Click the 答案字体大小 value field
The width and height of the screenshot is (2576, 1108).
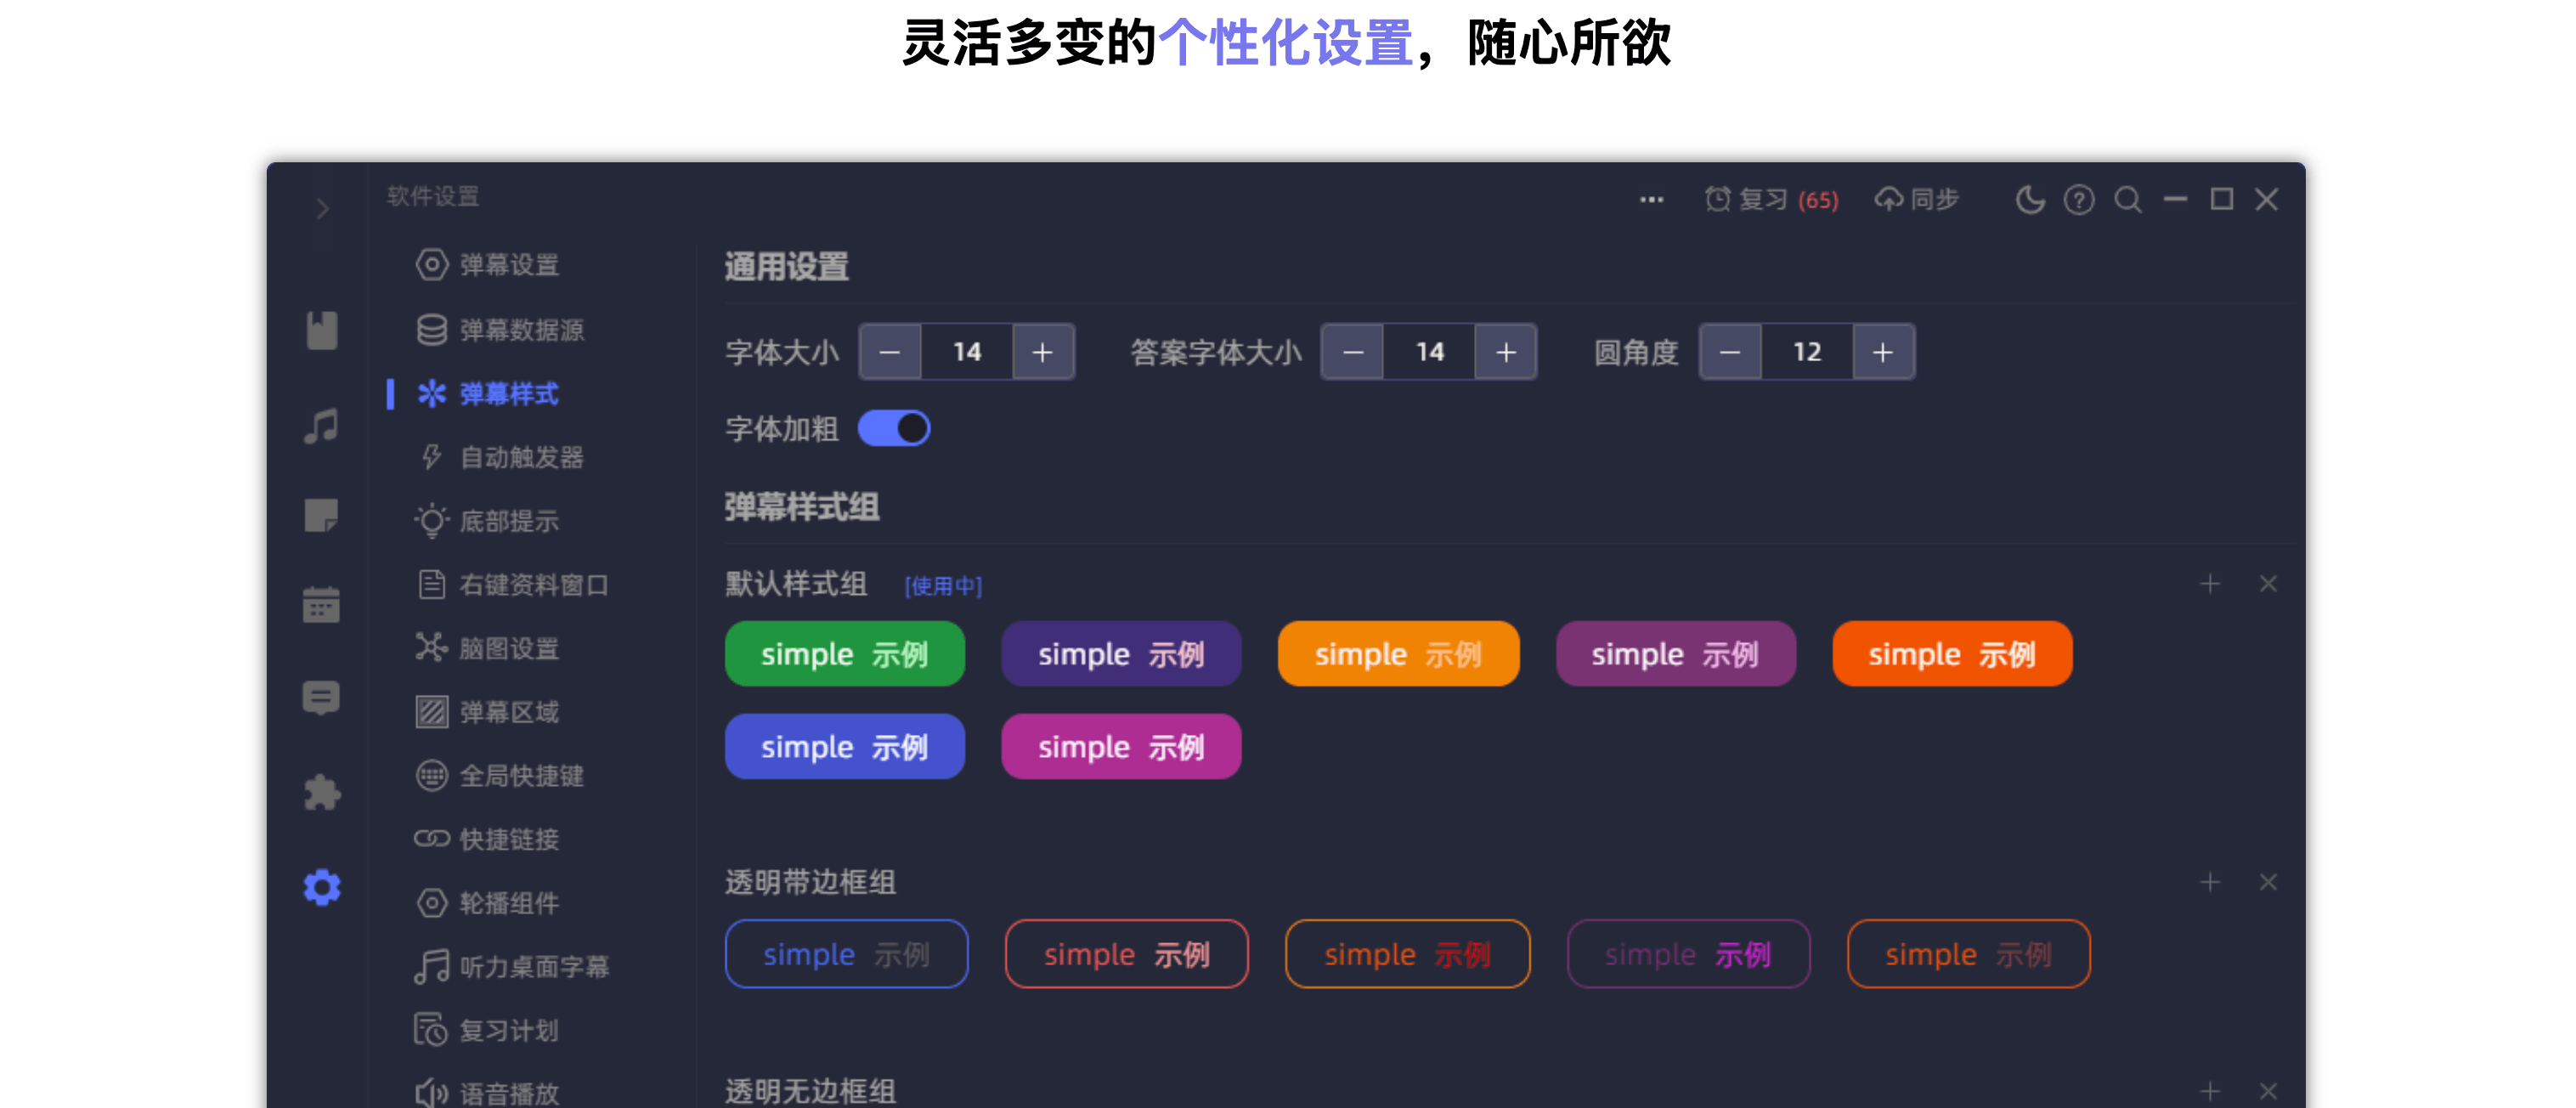pos(1430,352)
